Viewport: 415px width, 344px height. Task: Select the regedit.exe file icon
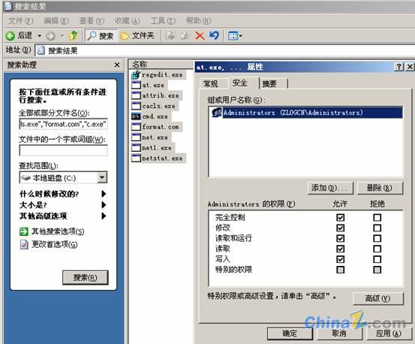pos(136,75)
